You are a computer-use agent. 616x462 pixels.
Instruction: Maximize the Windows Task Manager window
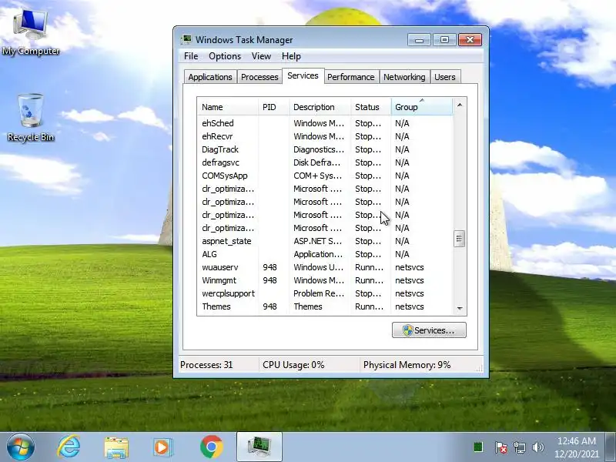pos(444,40)
